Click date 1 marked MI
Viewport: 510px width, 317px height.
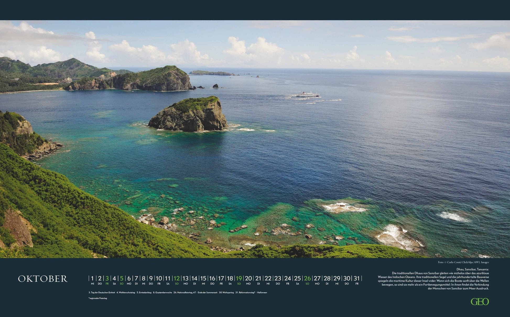click(92, 278)
